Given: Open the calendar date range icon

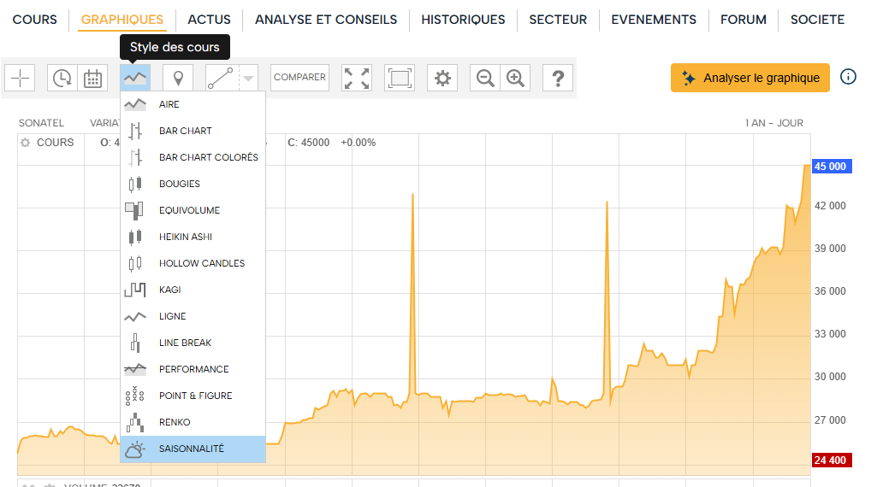Looking at the screenshot, I should 92,78.
